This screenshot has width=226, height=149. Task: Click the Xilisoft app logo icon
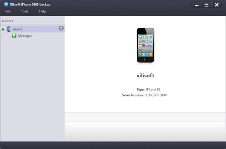click(6, 5)
